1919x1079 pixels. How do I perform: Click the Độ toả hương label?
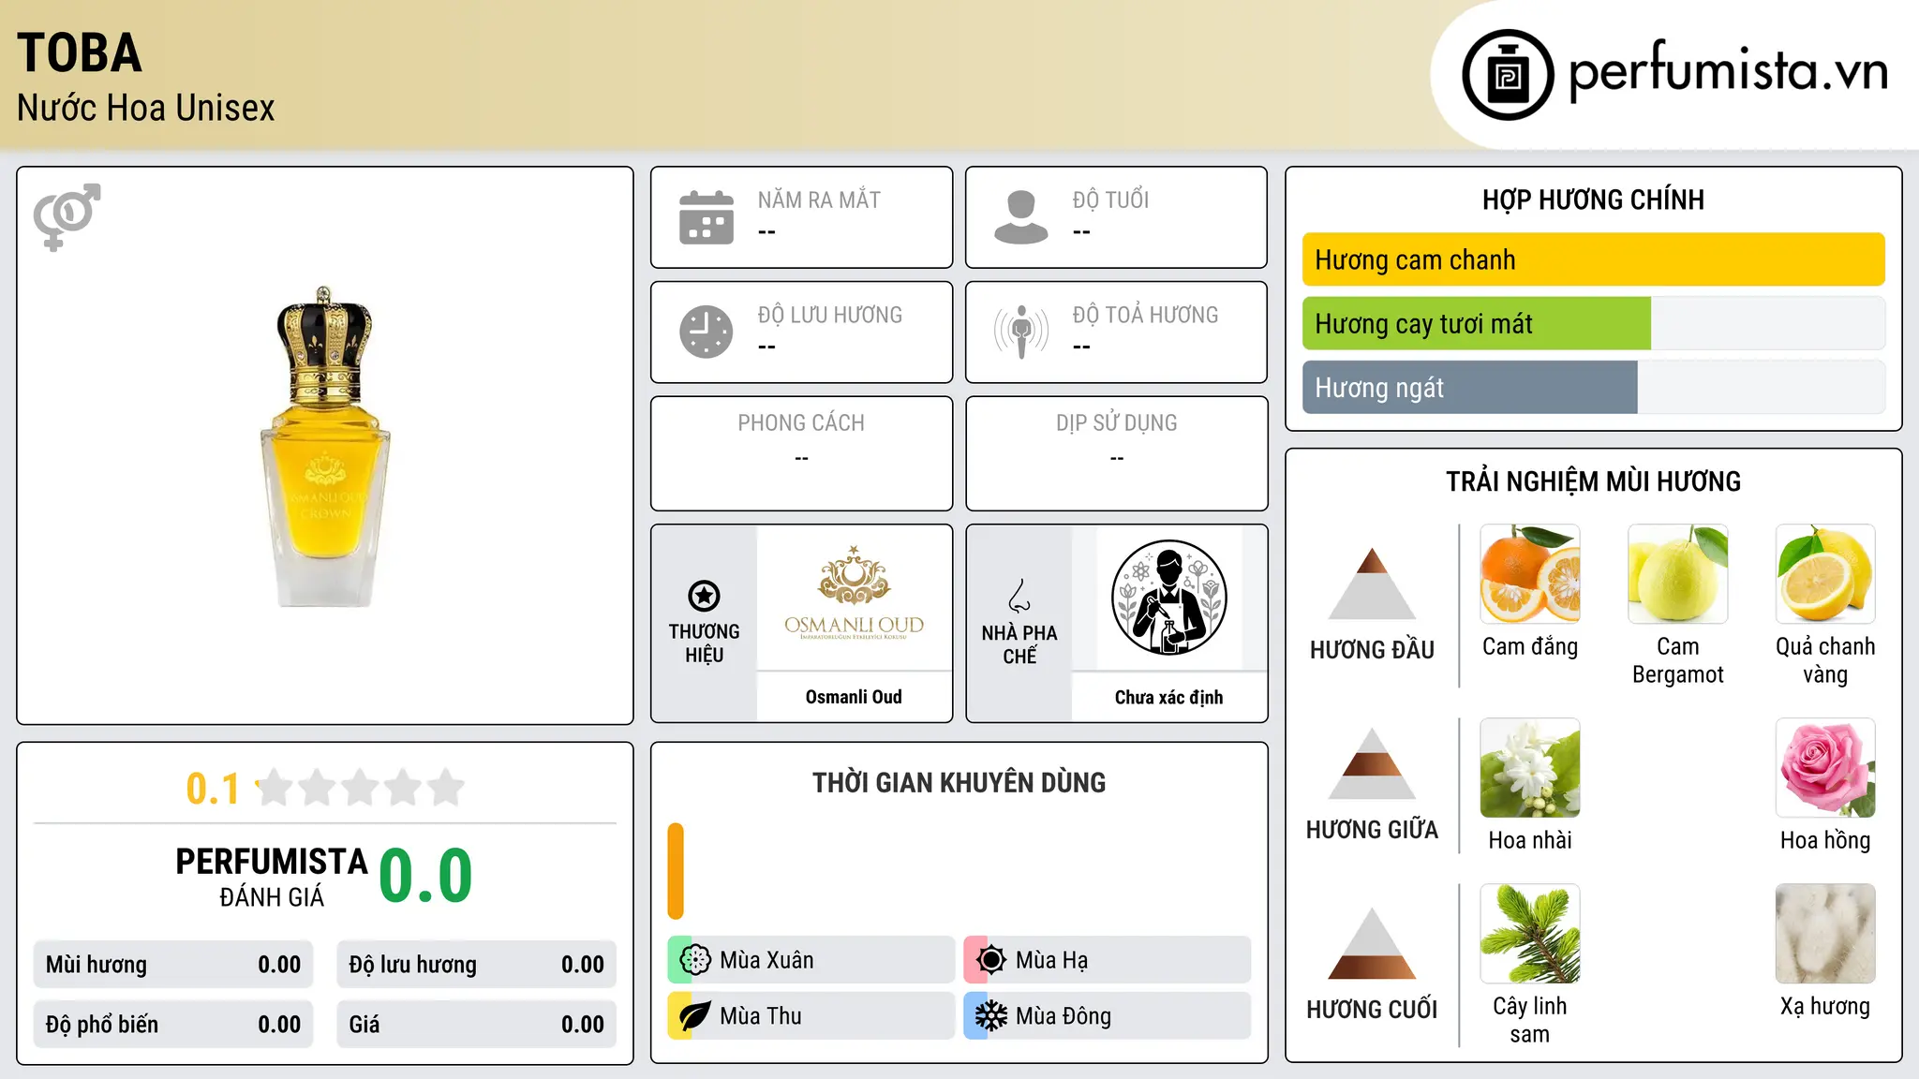(x=1145, y=315)
